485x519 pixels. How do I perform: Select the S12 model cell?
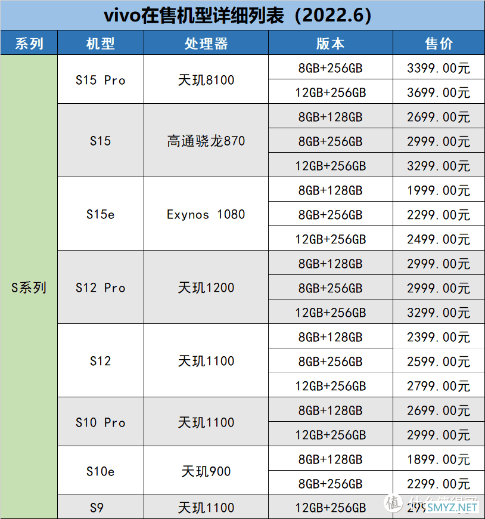click(x=101, y=360)
